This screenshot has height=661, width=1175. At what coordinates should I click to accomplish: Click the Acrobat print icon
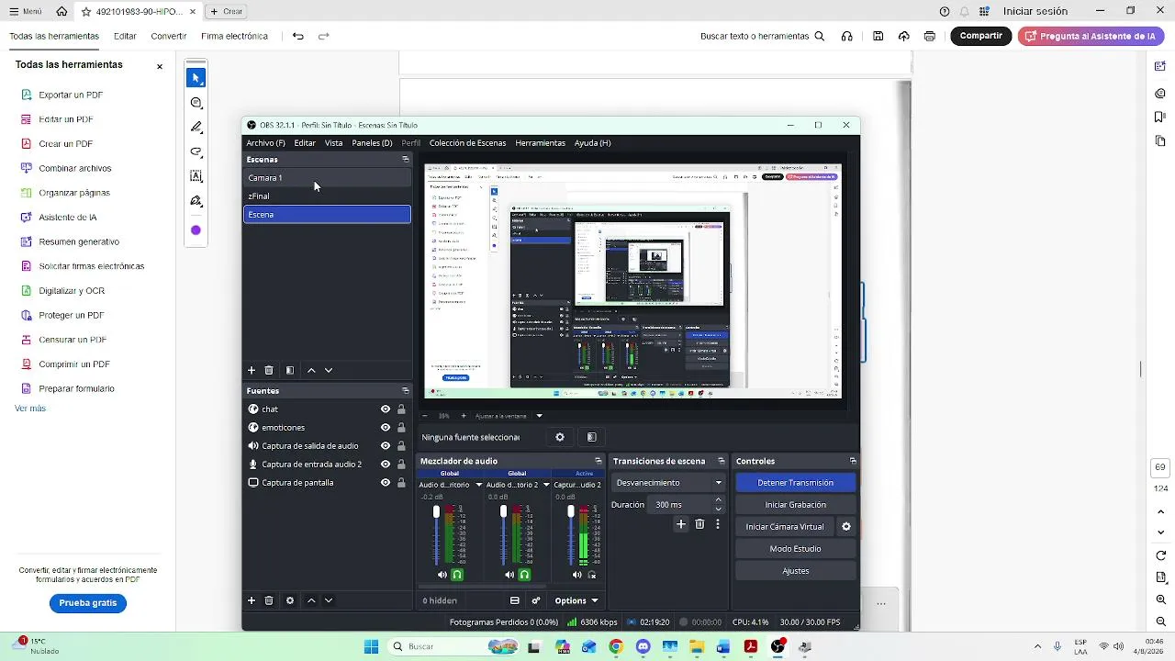[930, 36]
